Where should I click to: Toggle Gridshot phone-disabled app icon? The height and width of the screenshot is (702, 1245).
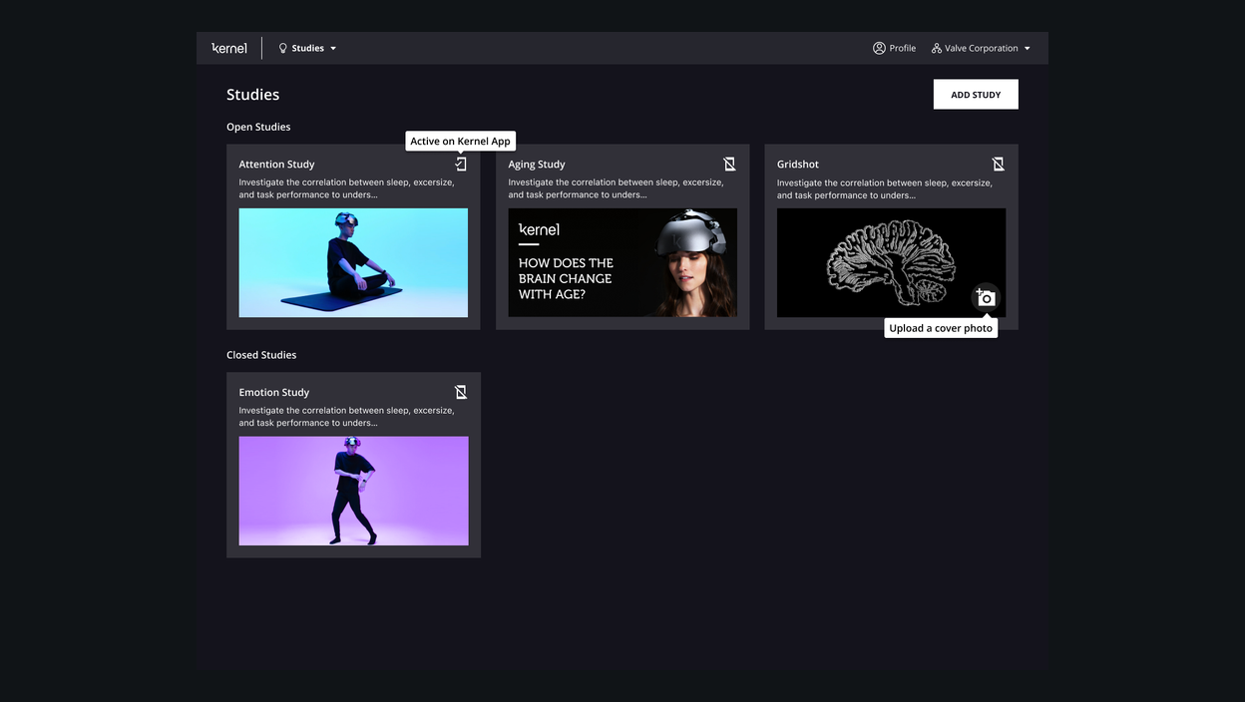pyautogui.click(x=999, y=164)
